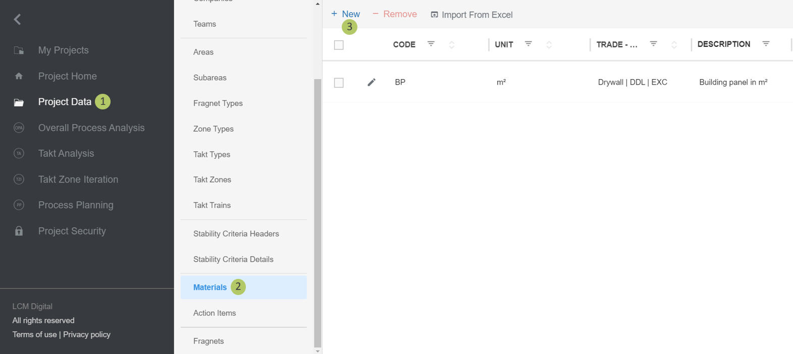This screenshot has height=354, width=793.
Task: Sort by the CODE column arrows
Action: click(x=452, y=45)
